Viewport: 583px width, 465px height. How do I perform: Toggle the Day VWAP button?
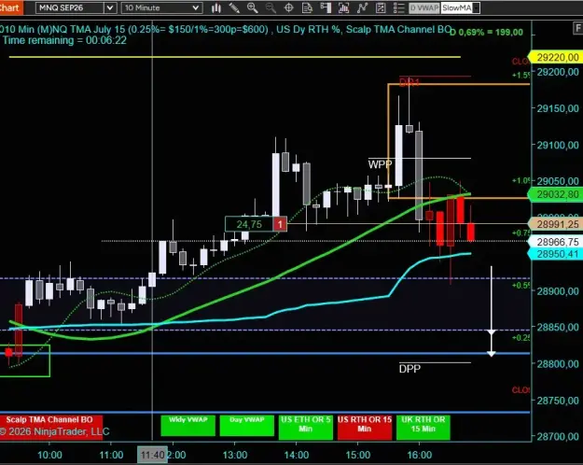point(247,425)
